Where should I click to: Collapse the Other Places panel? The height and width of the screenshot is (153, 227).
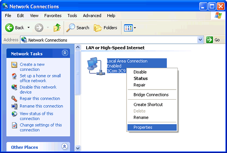pyautogui.click(x=64, y=146)
